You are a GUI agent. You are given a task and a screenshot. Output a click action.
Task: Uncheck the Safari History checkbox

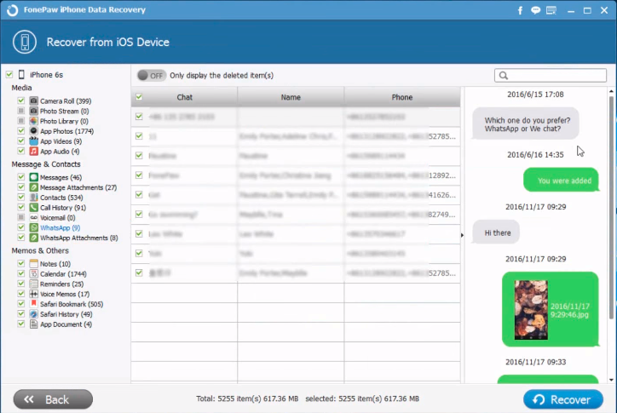coord(21,314)
